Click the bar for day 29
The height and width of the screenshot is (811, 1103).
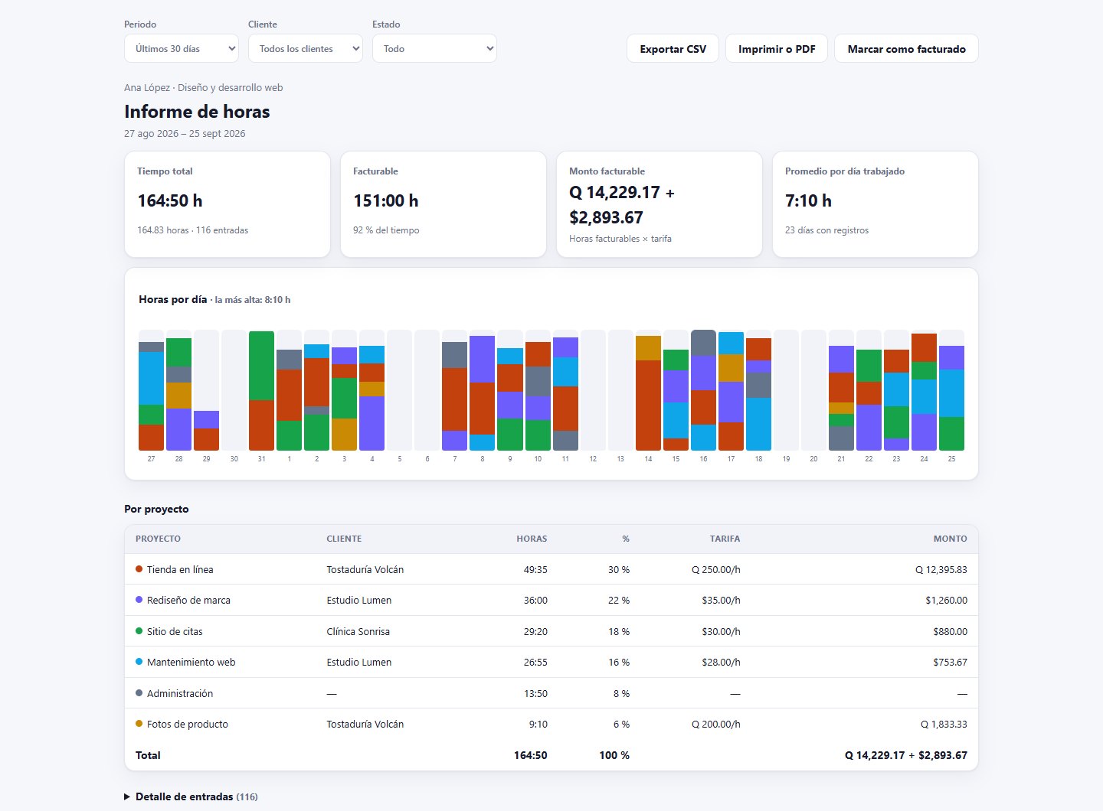click(206, 431)
